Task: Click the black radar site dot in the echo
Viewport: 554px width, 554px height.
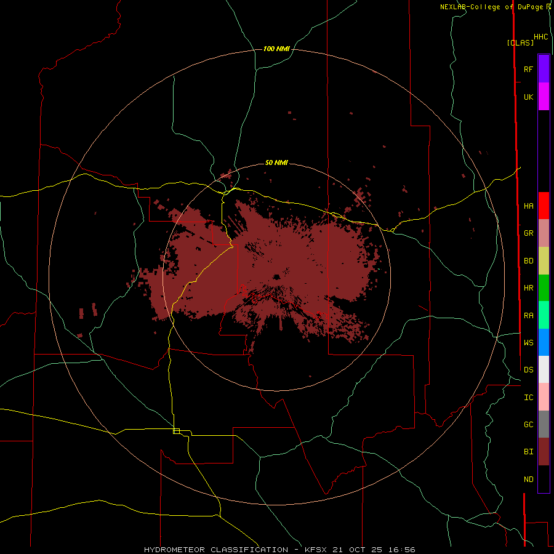Action: coord(276,276)
